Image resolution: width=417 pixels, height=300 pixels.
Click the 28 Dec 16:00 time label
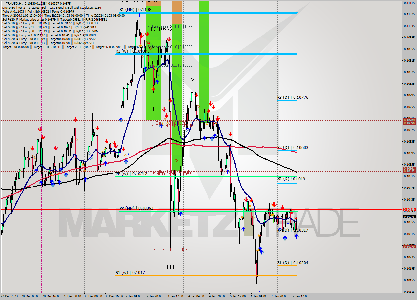[51, 296]
